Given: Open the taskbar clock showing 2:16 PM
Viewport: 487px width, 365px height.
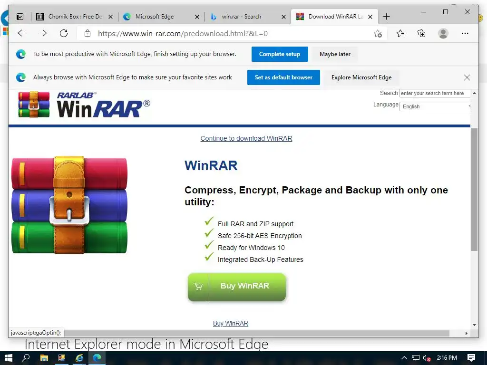Looking at the screenshot, I should pyautogui.click(x=447, y=358).
